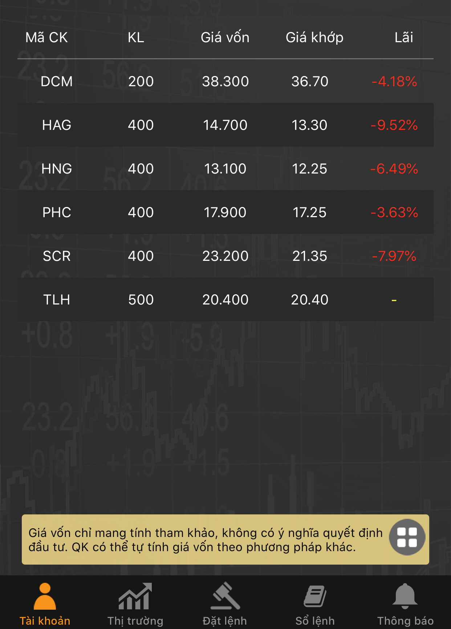Sort by the Mã CK column header

[x=46, y=37]
